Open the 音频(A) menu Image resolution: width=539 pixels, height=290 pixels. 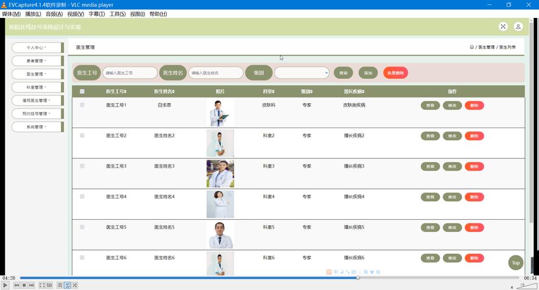tap(54, 14)
